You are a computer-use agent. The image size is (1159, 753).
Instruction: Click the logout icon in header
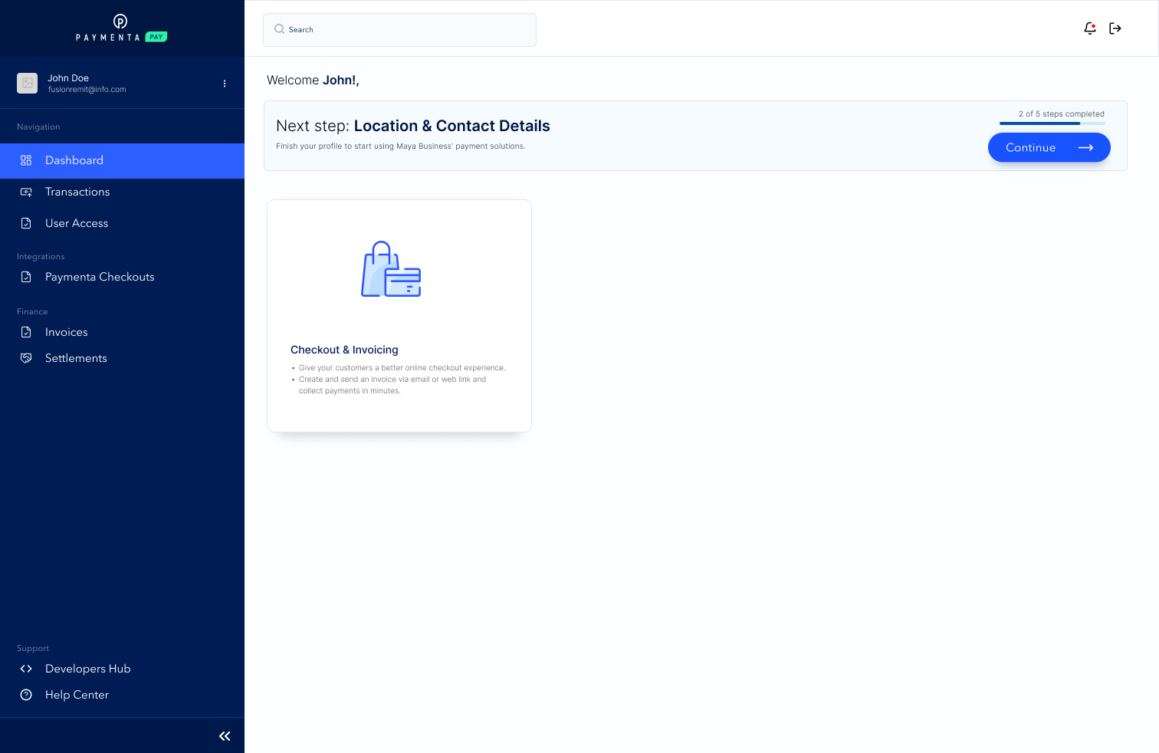pyautogui.click(x=1115, y=28)
